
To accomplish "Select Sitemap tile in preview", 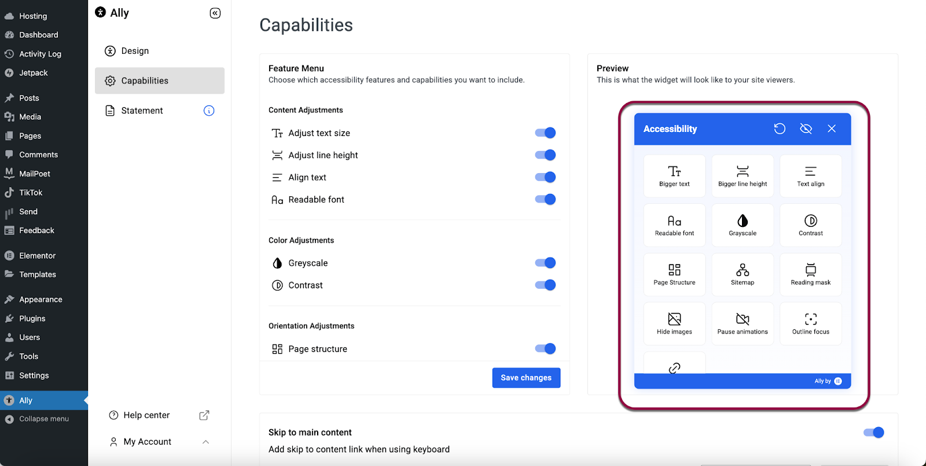I will 743,274.
